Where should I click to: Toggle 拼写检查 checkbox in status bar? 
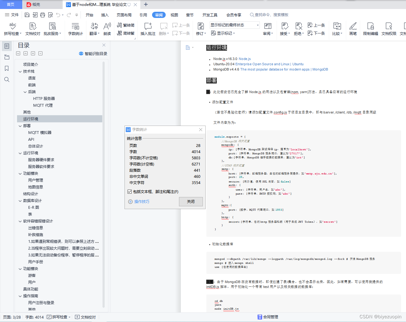(49, 317)
